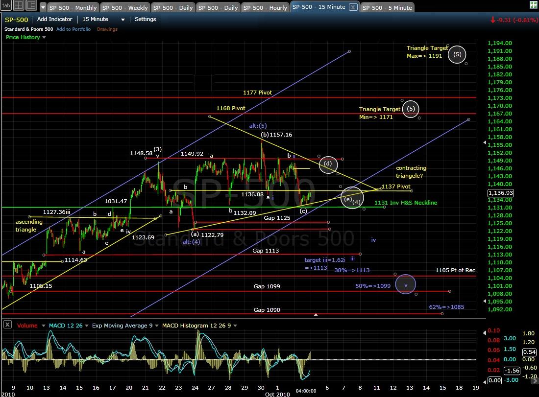The height and width of the screenshot is (397, 539).
Task: Click the '(b)1157.16' peak label
Action: 276,135
